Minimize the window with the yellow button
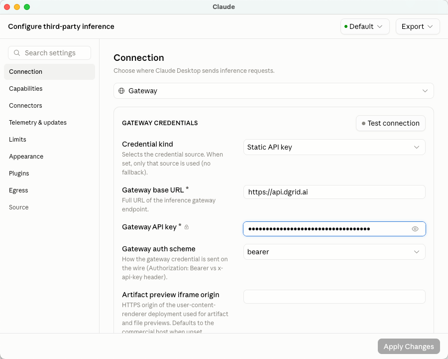This screenshot has width=448, height=359. pyautogui.click(x=17, y=7)
